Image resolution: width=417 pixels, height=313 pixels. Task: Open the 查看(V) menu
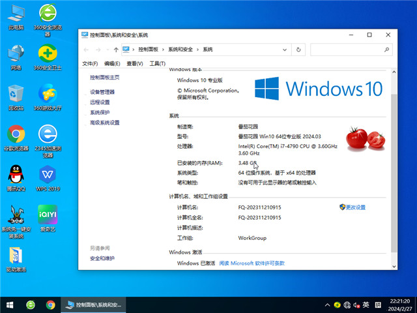click(135, 64)
